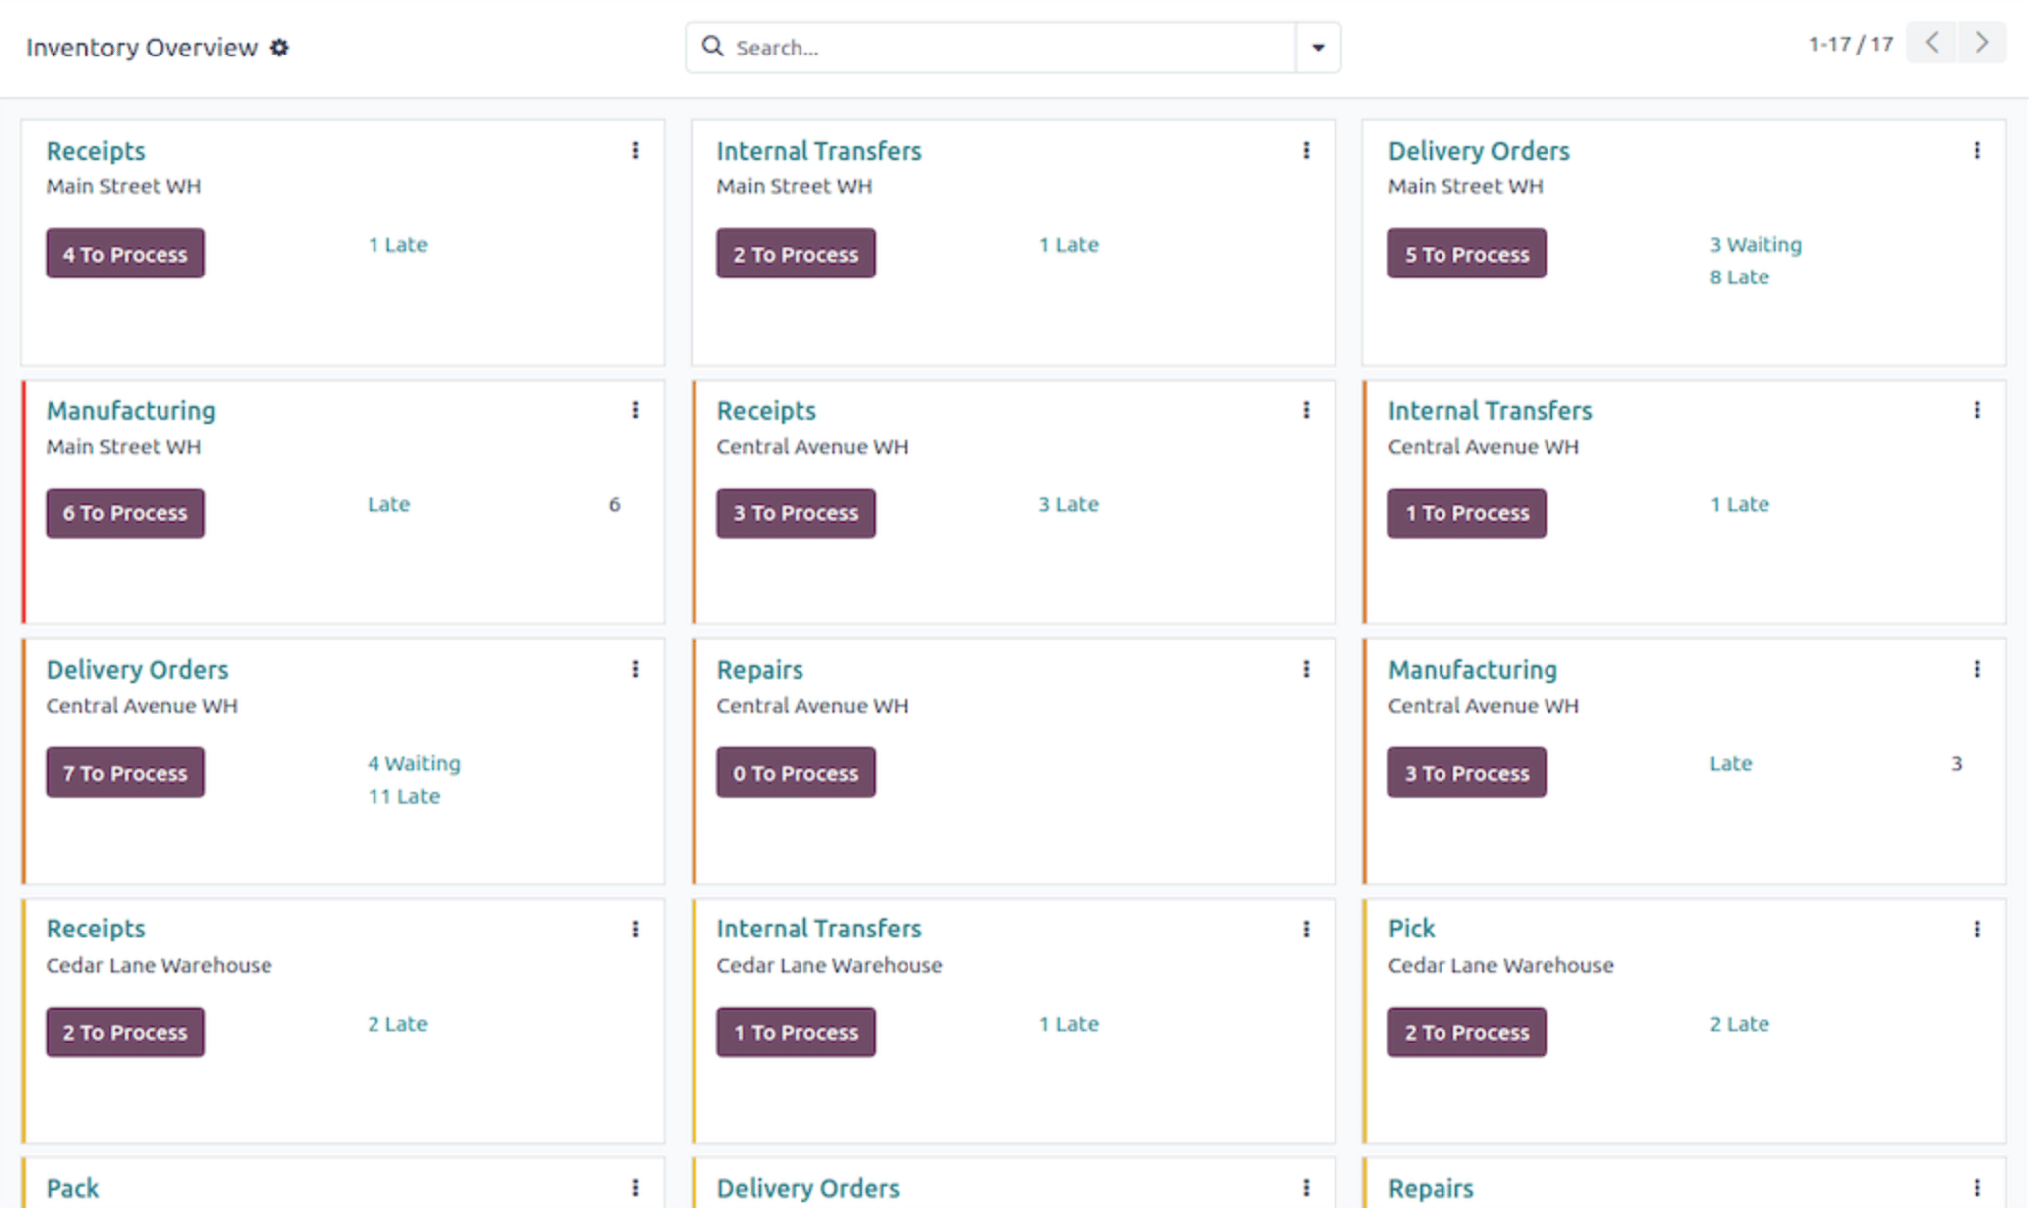Click 3 Waiting on Main Street Delivery Orders
This screenshot has height=1208, width=2029.
[1755, 244]
